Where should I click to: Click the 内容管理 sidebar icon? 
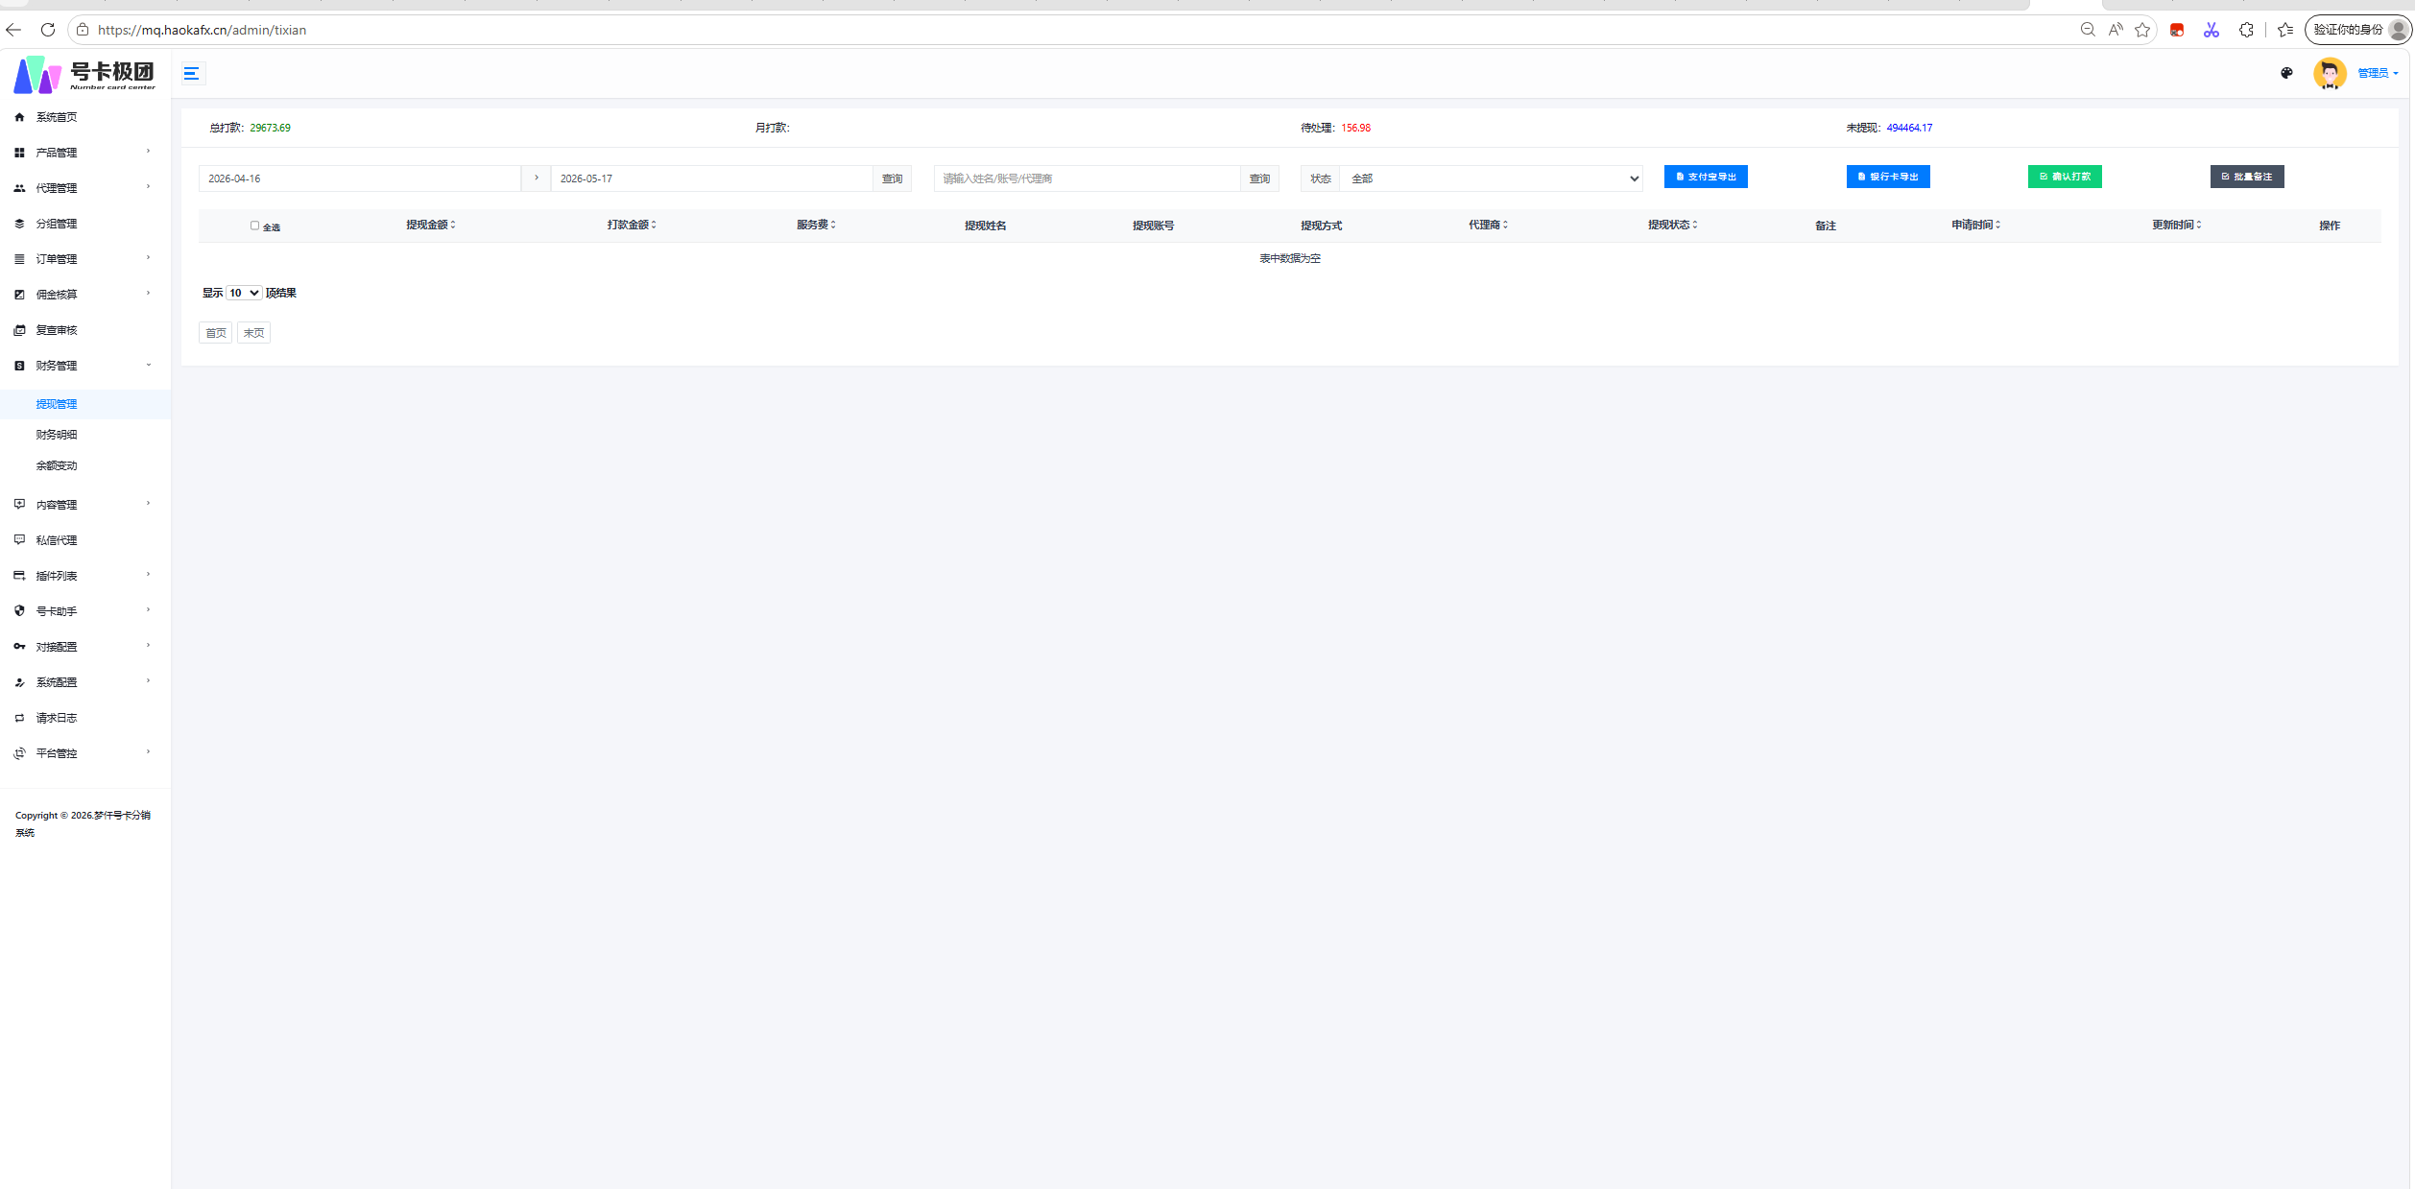pos(19,505)
